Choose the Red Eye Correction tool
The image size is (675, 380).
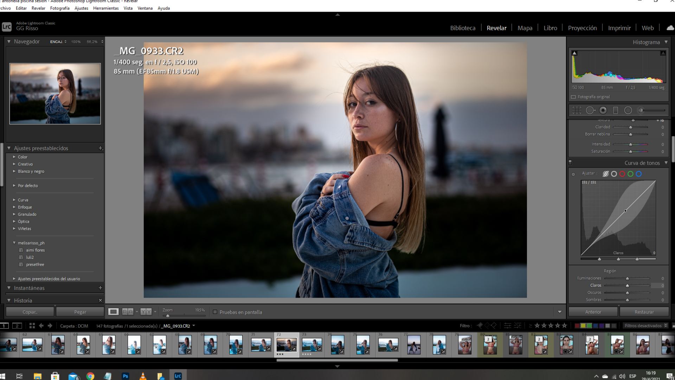pyautogui.click(x=603, y=110)
